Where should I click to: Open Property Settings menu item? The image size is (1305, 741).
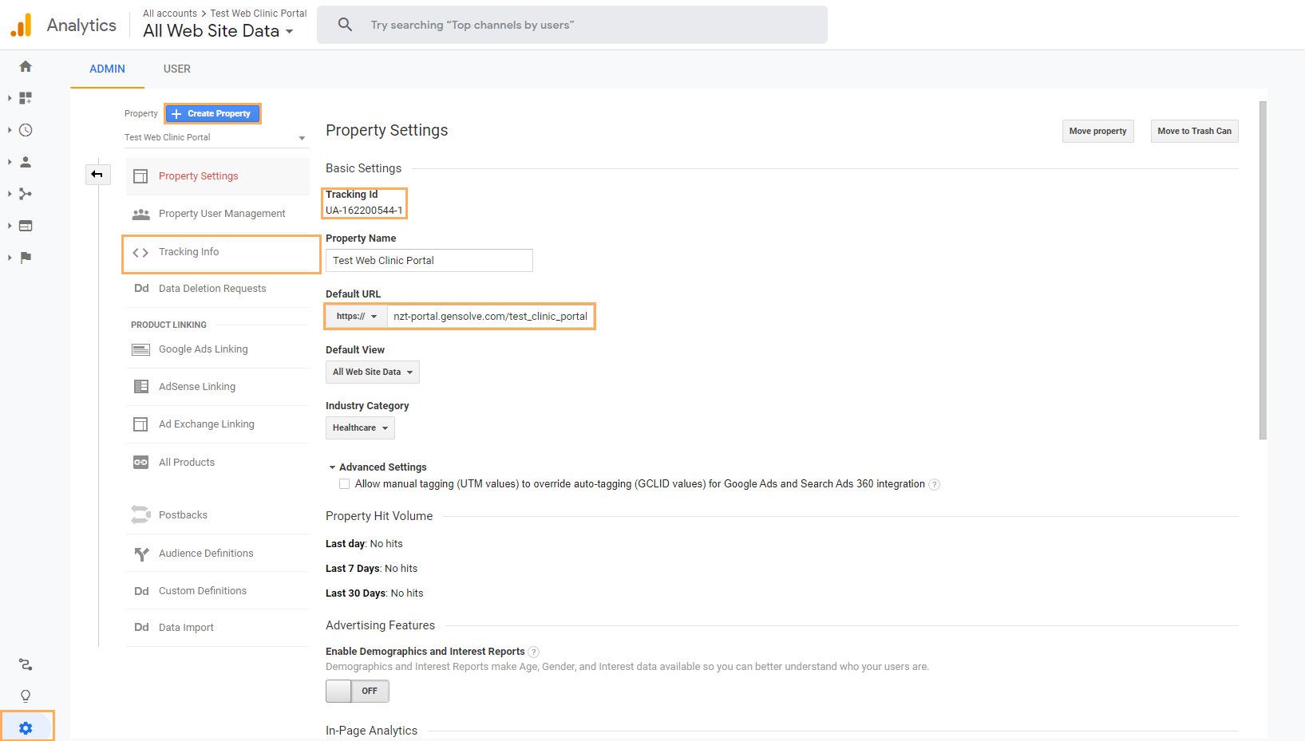(218, 176)
